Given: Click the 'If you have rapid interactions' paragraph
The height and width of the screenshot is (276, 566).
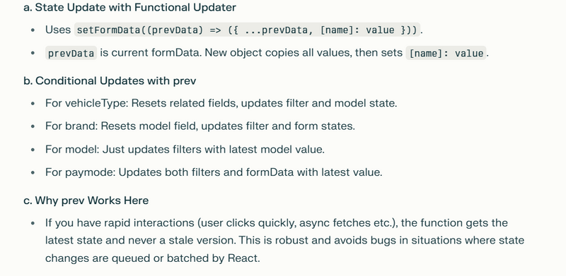Looking at the screenshot, I should pos(284,240).
